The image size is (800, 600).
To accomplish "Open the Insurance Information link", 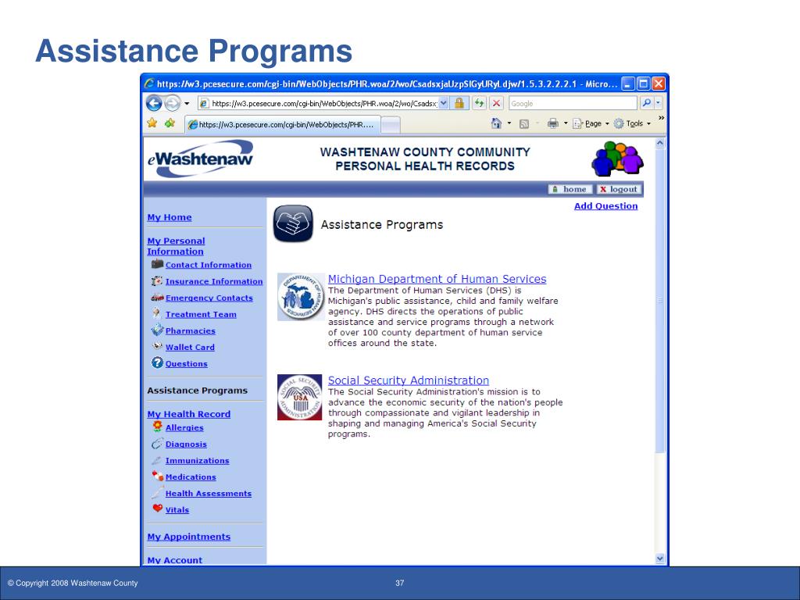I will (214, 281).
